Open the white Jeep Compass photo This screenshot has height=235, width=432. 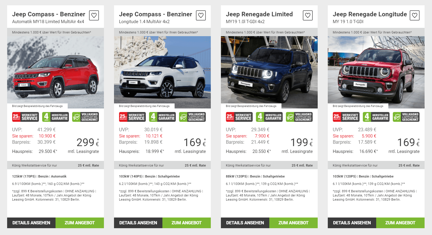coord(162,72)
